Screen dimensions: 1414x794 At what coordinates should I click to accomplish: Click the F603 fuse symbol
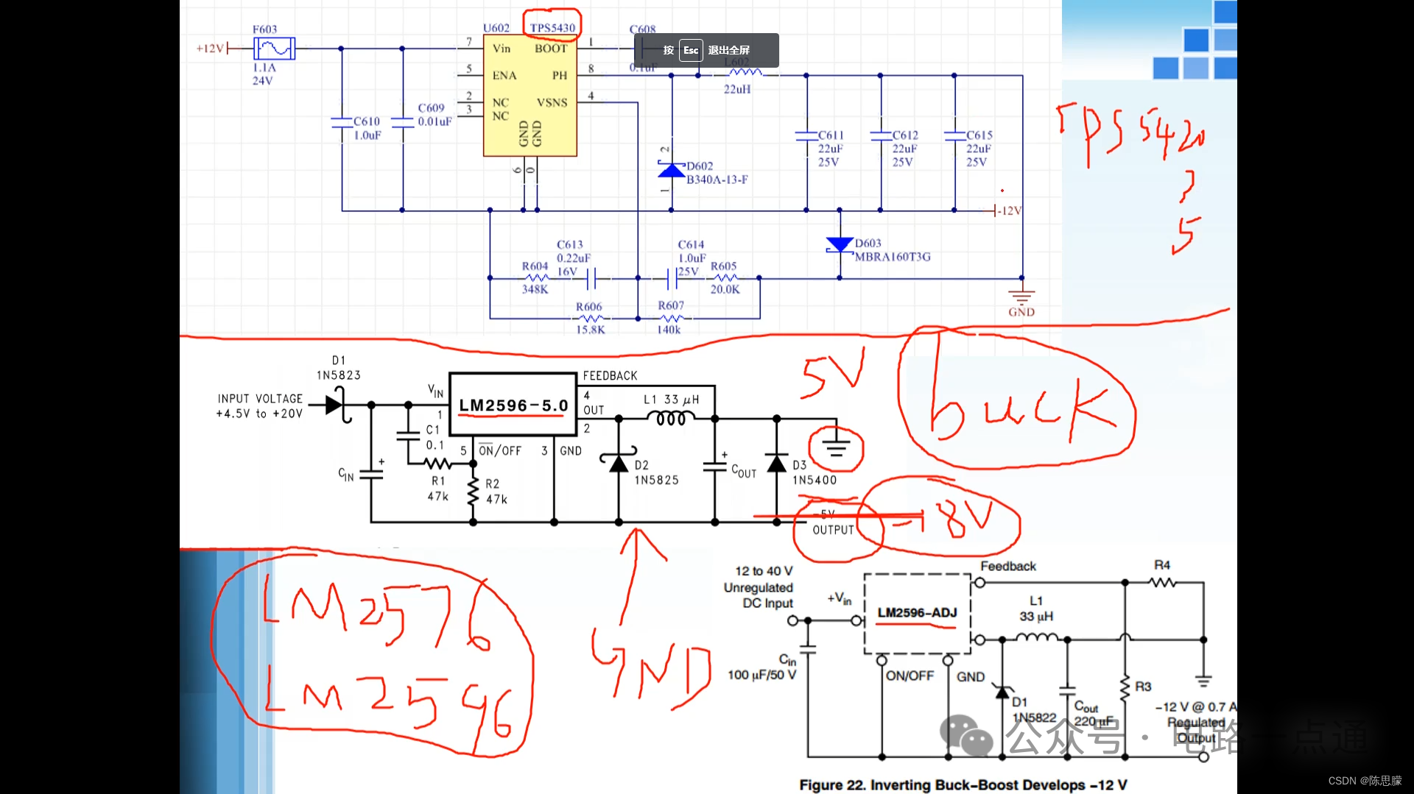[274, 49]
